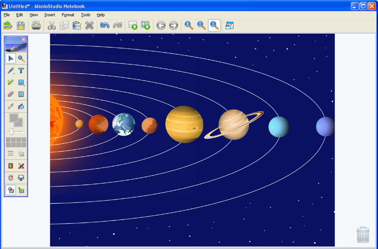This screenshot has height=249, width=378.
Task: Select the Text tool in the palette
Action: click(x=21, y=70)
